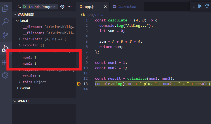Open the Search view icon
Screen dimensions: 211x124
pyautogui.click(x=5, y=21)
